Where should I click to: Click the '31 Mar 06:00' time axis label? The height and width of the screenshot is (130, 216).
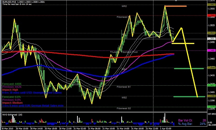(x=94, y=129)
